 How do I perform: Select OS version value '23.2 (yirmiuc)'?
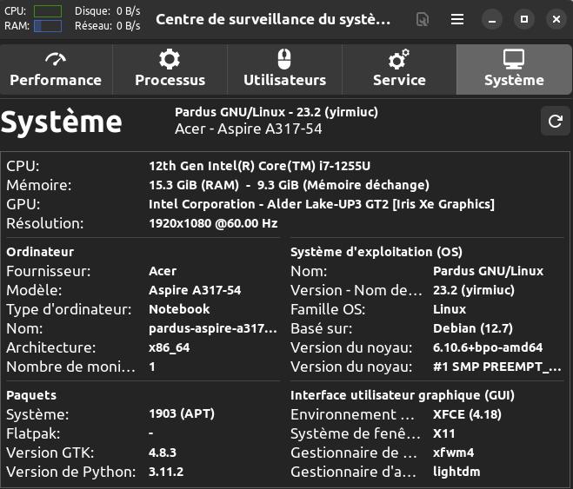(474, 290)
